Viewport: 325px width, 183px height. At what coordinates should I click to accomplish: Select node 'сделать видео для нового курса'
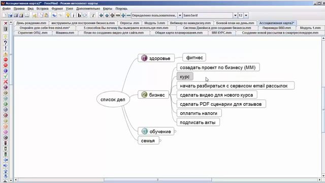click(217, 95)
